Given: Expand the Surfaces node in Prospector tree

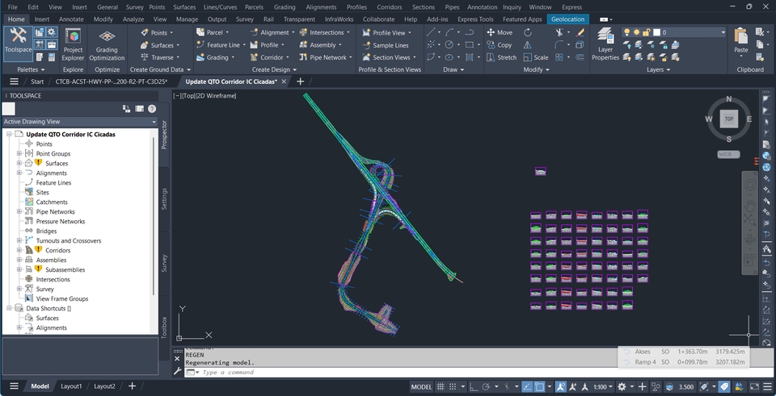Looking at the screenshot, I should pyautogui.click(x=19, y=164).
